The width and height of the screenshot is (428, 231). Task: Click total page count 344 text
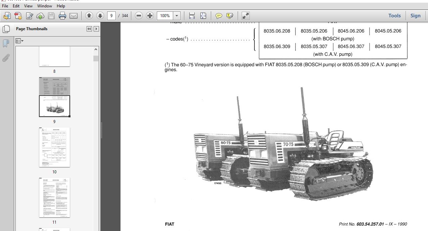click(125, 15)
